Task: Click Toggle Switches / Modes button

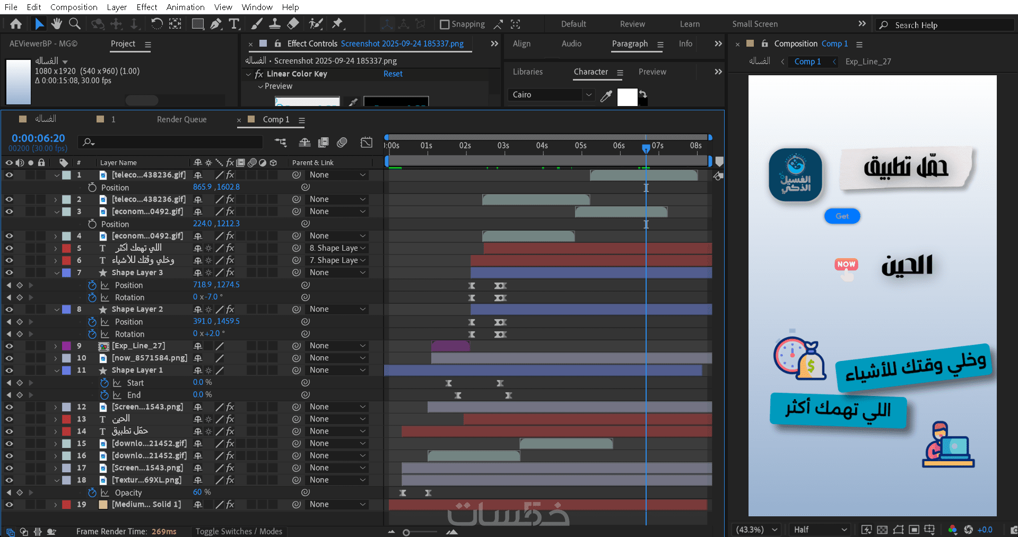Action: (239, 531)
